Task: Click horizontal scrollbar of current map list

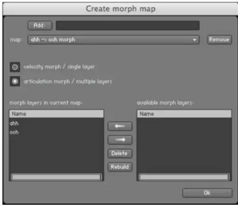Action: click(56, 177)
